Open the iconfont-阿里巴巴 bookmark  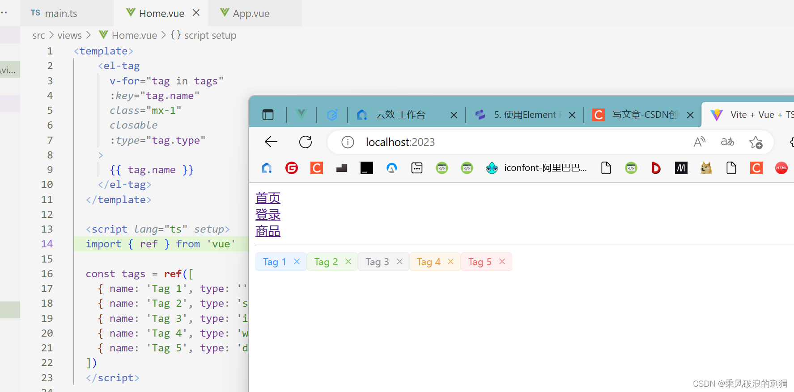[x=536, y=168]
